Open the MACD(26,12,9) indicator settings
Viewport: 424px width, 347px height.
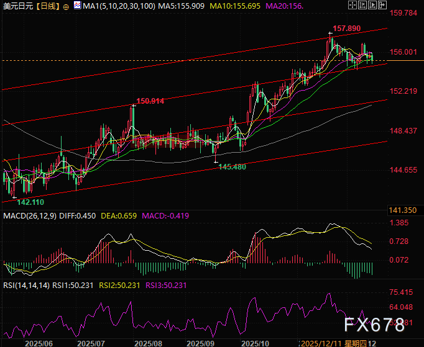[30, 215]
